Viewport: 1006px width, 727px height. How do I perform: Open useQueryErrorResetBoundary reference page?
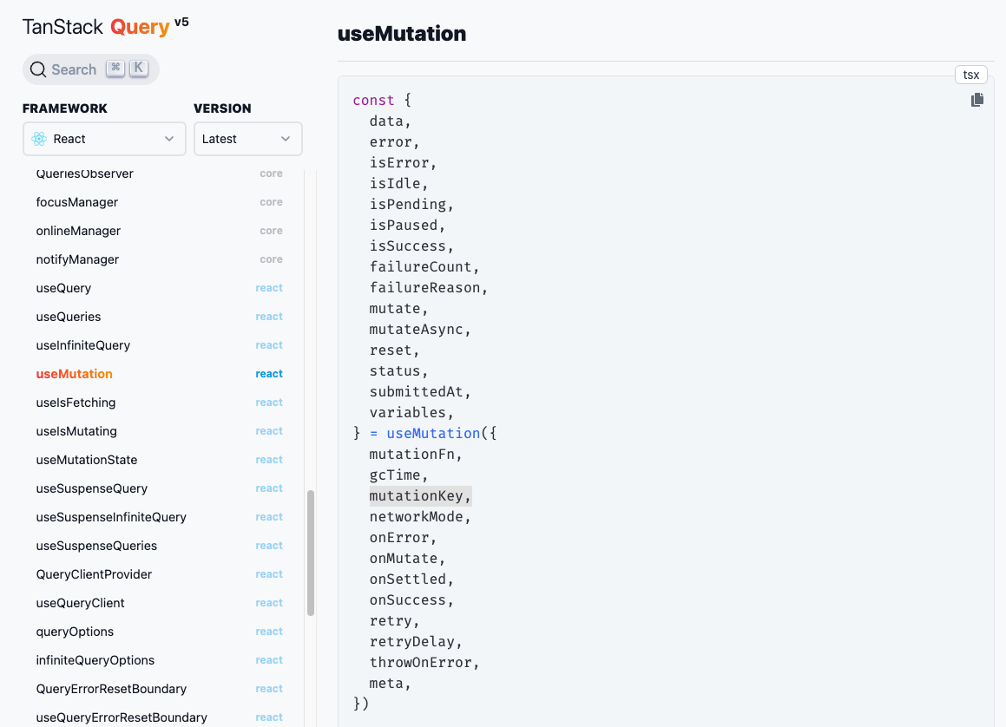[x=122, y=717]
